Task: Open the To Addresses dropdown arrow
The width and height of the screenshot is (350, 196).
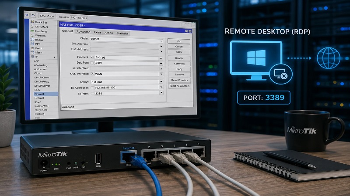Action: [x=161, y=87]
